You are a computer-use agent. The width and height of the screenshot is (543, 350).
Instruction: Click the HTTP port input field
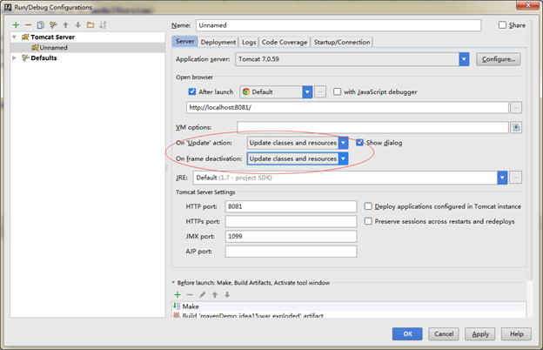[x=291, y=206]
